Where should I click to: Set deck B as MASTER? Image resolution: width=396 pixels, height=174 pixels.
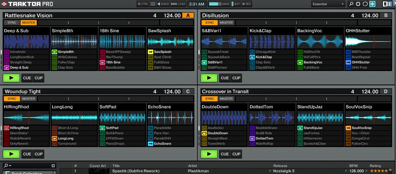pyautogui.click(x=226, y=23)
